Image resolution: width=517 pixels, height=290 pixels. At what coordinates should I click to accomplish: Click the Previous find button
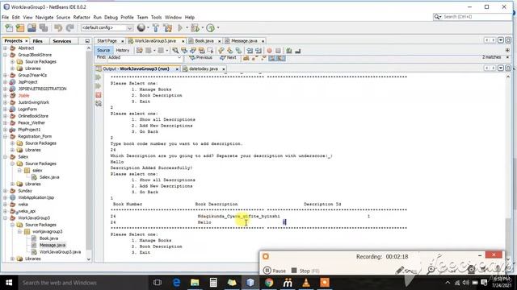click(x=200, y=57)
